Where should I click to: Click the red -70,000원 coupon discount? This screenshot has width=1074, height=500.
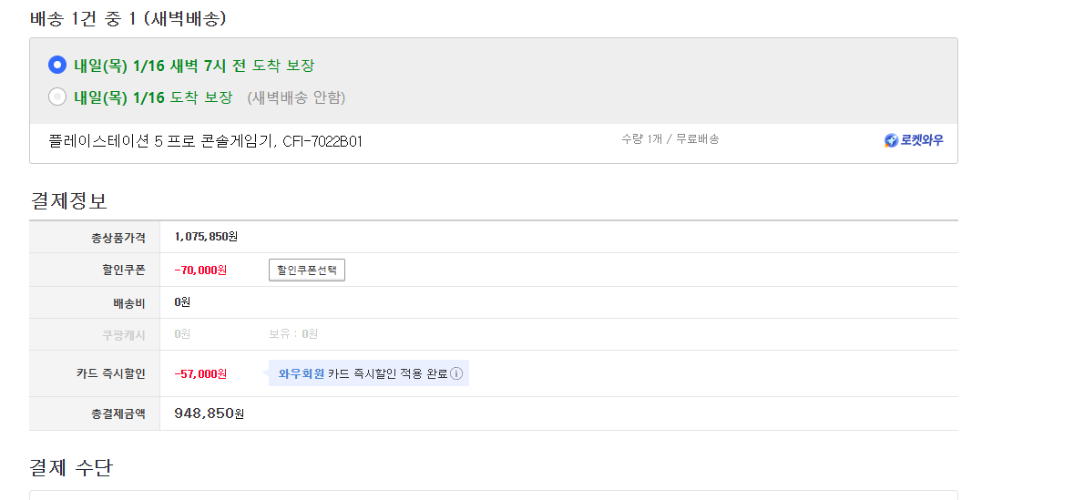coord(200,270)
